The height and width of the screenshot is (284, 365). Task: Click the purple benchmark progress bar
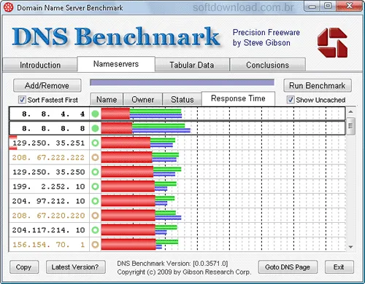pos(182,82)
